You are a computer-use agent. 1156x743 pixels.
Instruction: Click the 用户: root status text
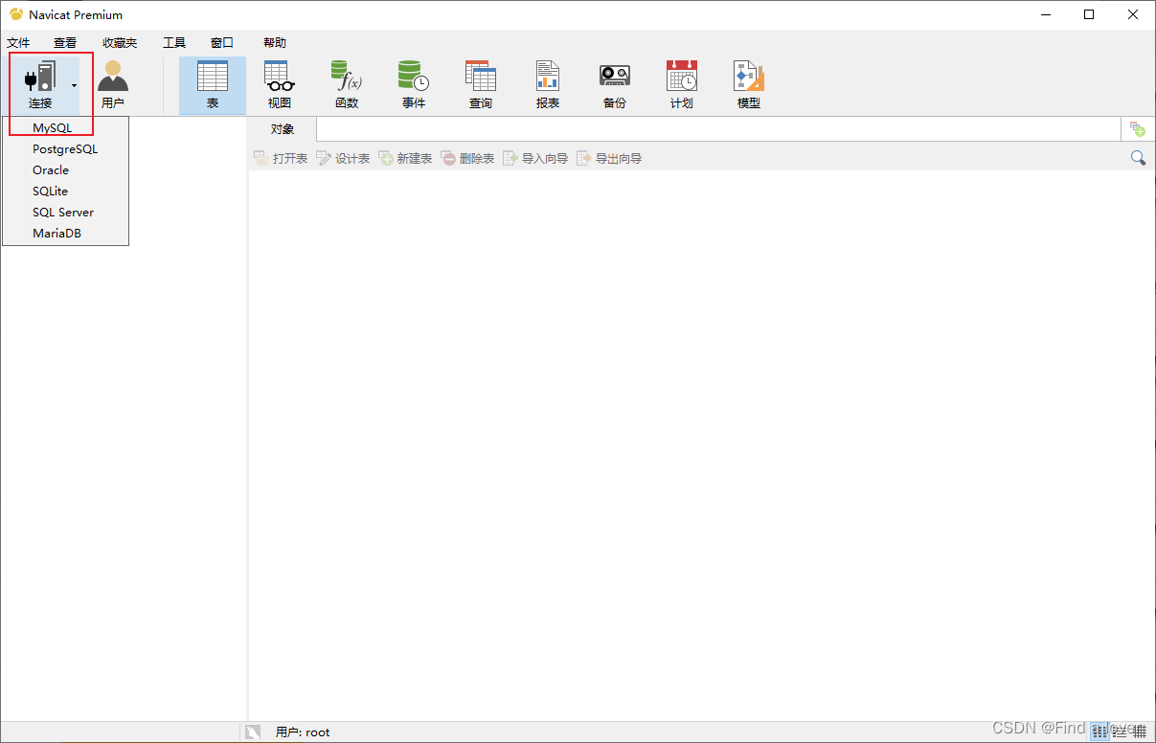(x=303, y=732)
